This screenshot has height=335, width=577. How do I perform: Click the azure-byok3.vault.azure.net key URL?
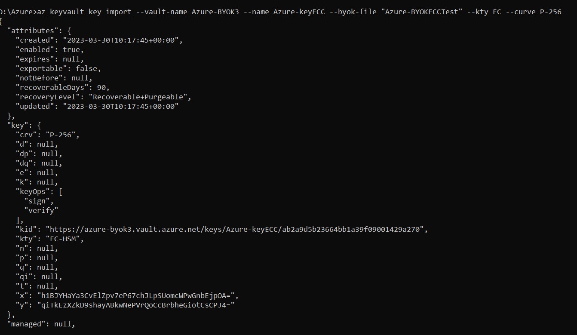click(x=235, y=229)
